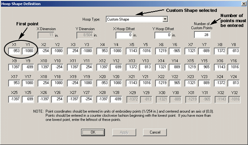Click the X1 field containing -953

pyautogui.click(x=14, y=51)
